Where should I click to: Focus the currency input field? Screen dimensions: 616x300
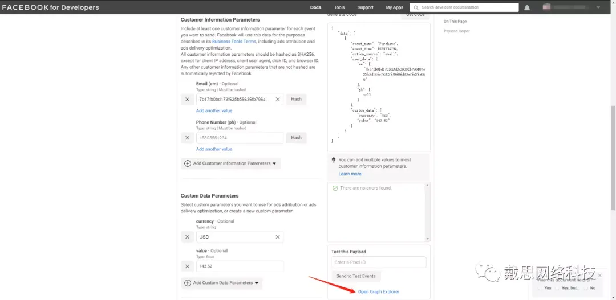click(240, 237)
